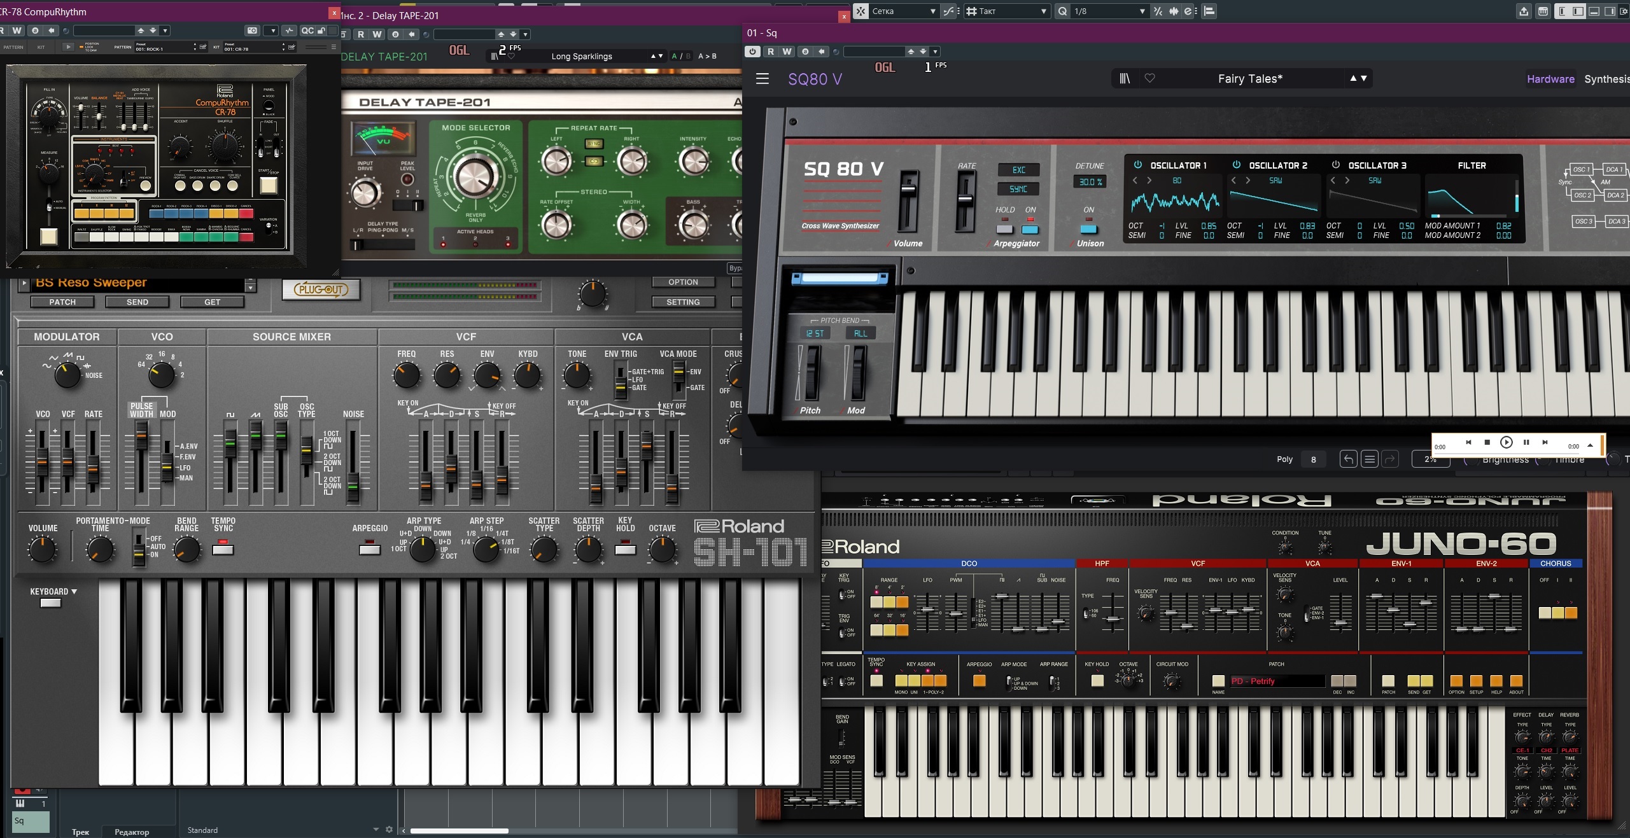The height and width of the screenshot is (838, 1630).
Task: Click the A > B copy button in Delay TAPE-201
Action: click(707, 56)
